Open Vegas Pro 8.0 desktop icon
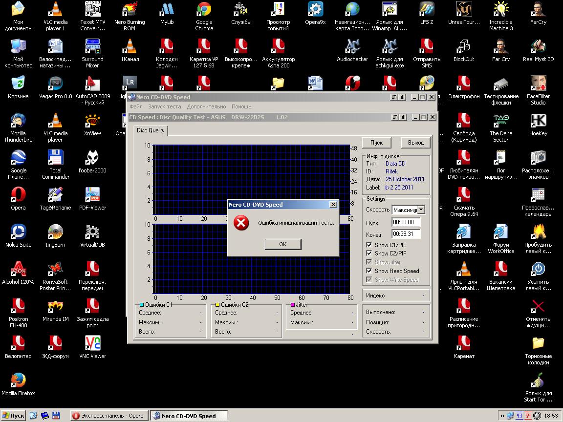This screenshot has width=563, height=422. (55, 87)
